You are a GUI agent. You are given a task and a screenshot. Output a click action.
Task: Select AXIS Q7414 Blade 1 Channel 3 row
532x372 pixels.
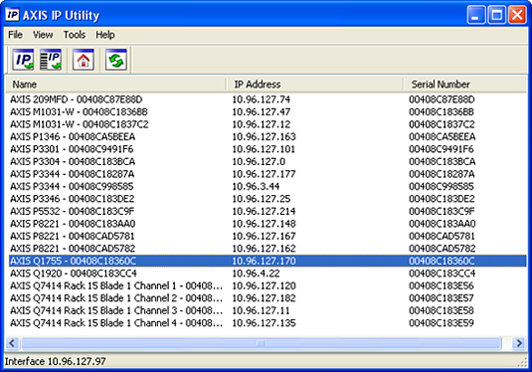(x=266, y=310)
